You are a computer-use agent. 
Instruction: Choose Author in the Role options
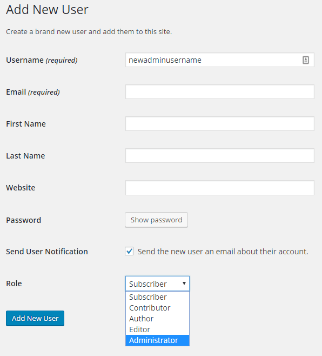pos(157,319)
